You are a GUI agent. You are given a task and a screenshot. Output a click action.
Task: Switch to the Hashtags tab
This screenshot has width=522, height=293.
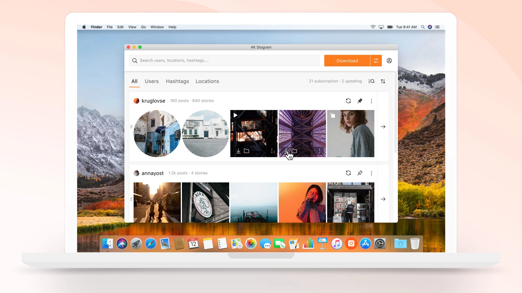pos(177,81)
